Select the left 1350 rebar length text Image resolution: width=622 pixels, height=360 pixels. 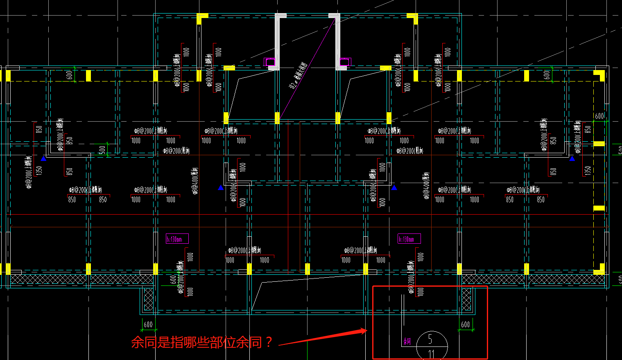39,170
